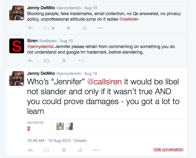Reply to the expanded libel tweet
This screenshot has height=158, width=196.
(30, 150)
